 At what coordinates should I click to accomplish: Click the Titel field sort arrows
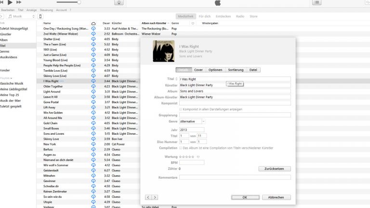click(176, 79)
